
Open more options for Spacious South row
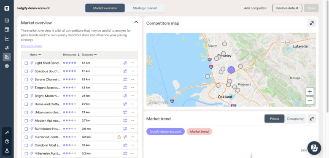click(132, 71)
